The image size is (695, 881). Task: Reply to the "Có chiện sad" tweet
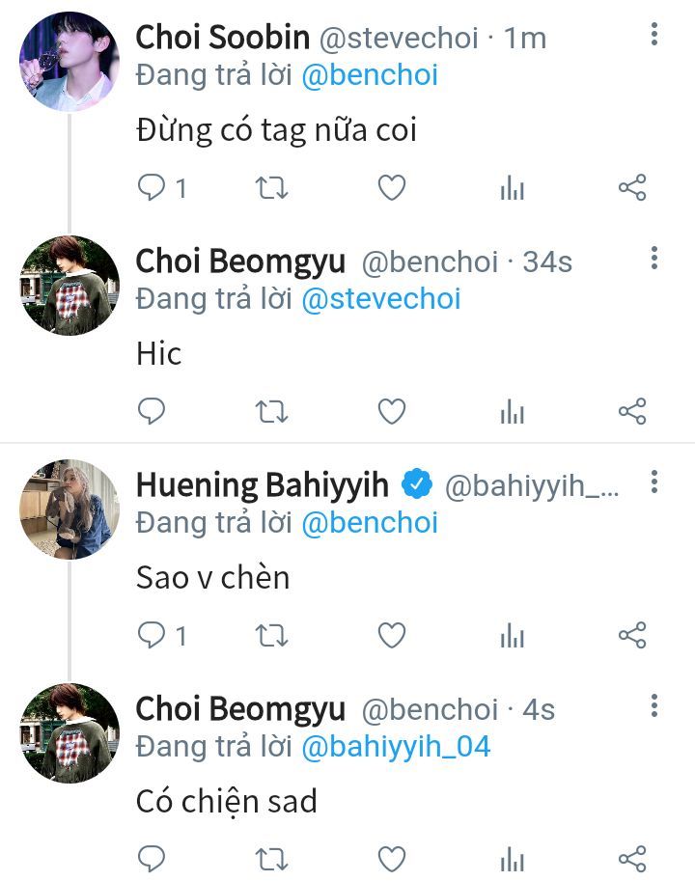(x=153, y=858)
